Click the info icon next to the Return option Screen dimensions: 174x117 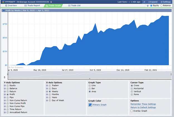[x=5, y=91]
